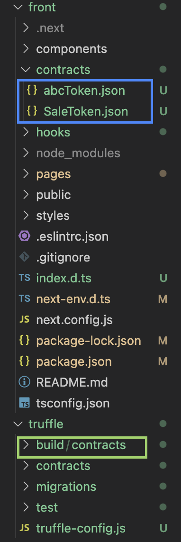The width and height of the screenshot is (181, 542).
Task: Expand the build/contracts folder chevron
Action: [x=26, y=445]
